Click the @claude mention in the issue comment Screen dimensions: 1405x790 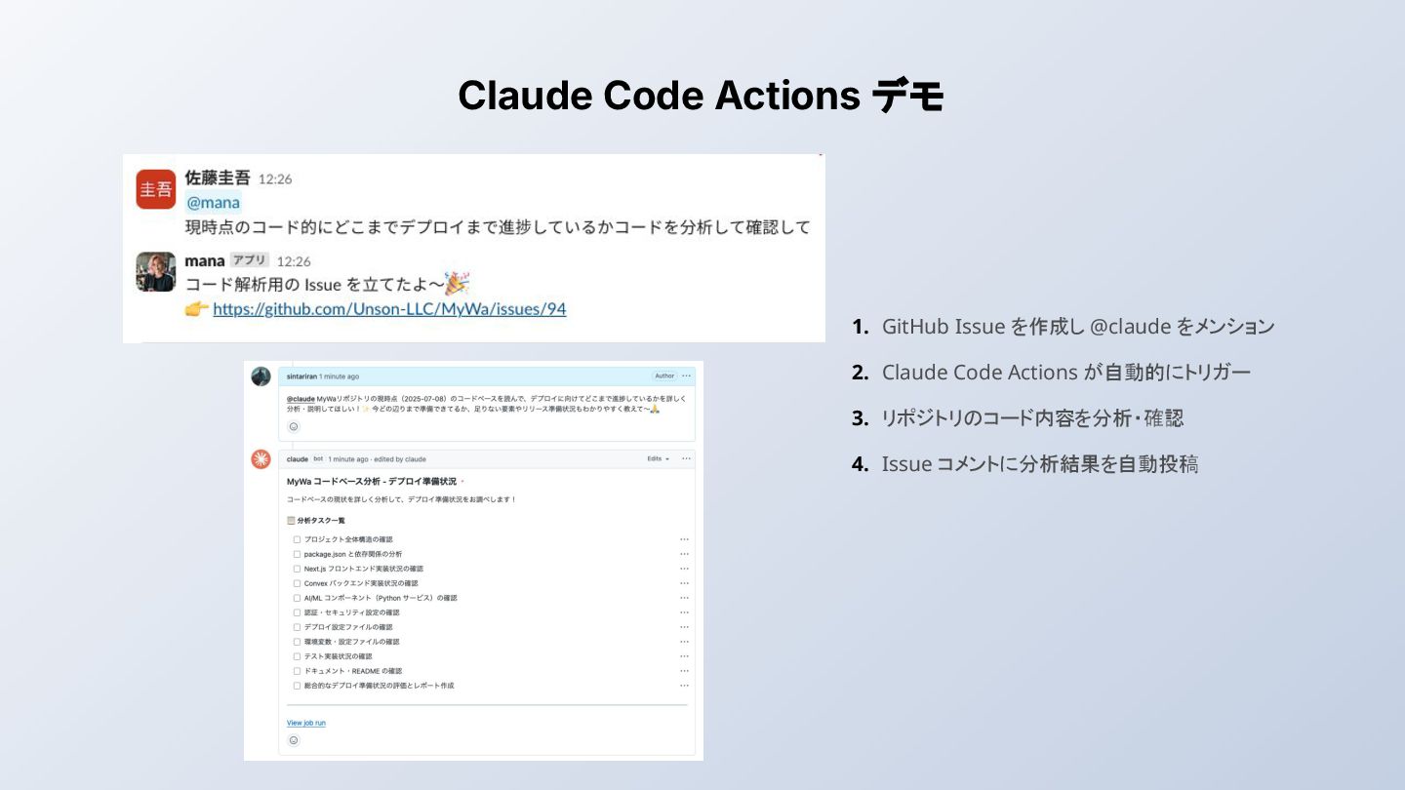tap(301, 399)
